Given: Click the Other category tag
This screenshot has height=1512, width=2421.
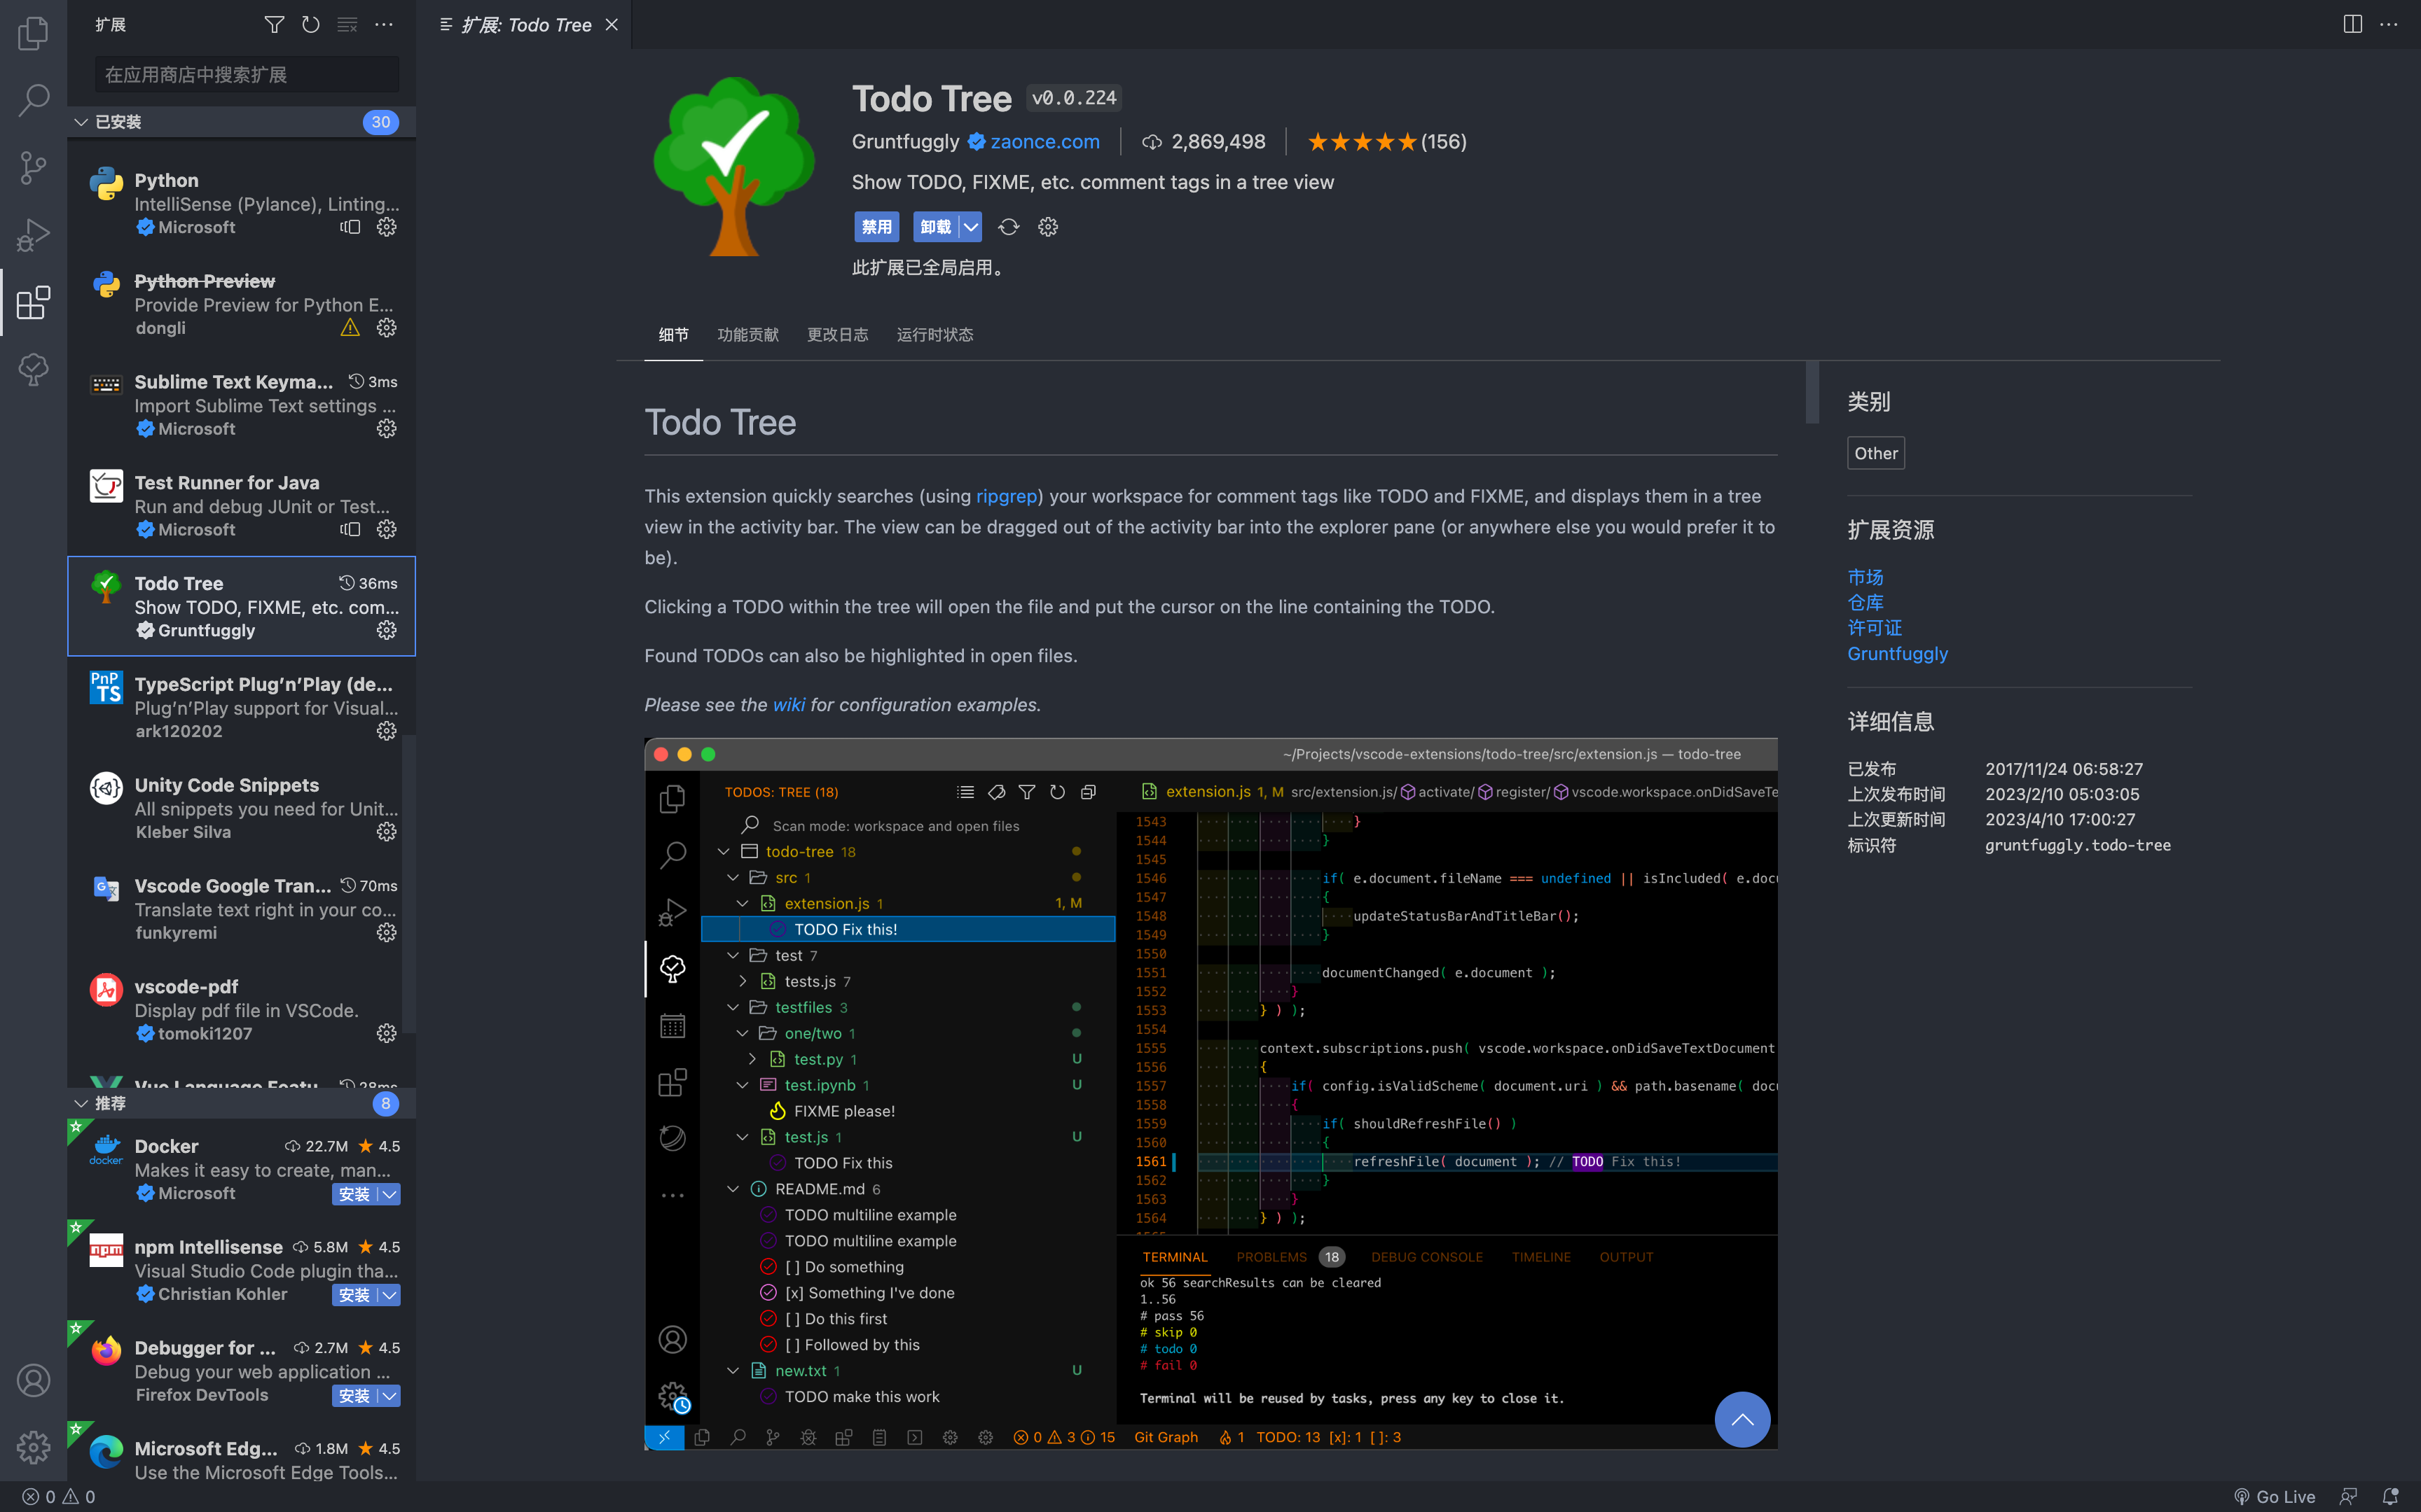Looking at the screenshot, I should (x=1876, y=453).
